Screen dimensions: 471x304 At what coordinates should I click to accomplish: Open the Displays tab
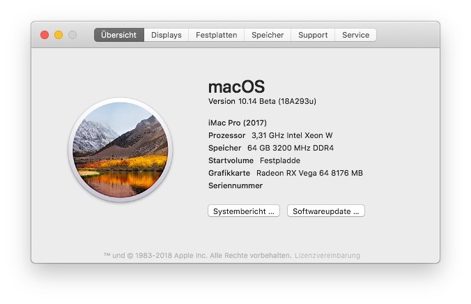(167, 35)
